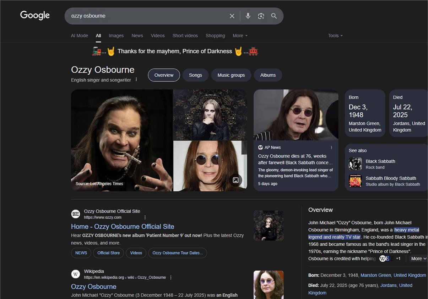Open the Jordans link in Died line
Screen dimensions: 428x299
click(388, 285)
